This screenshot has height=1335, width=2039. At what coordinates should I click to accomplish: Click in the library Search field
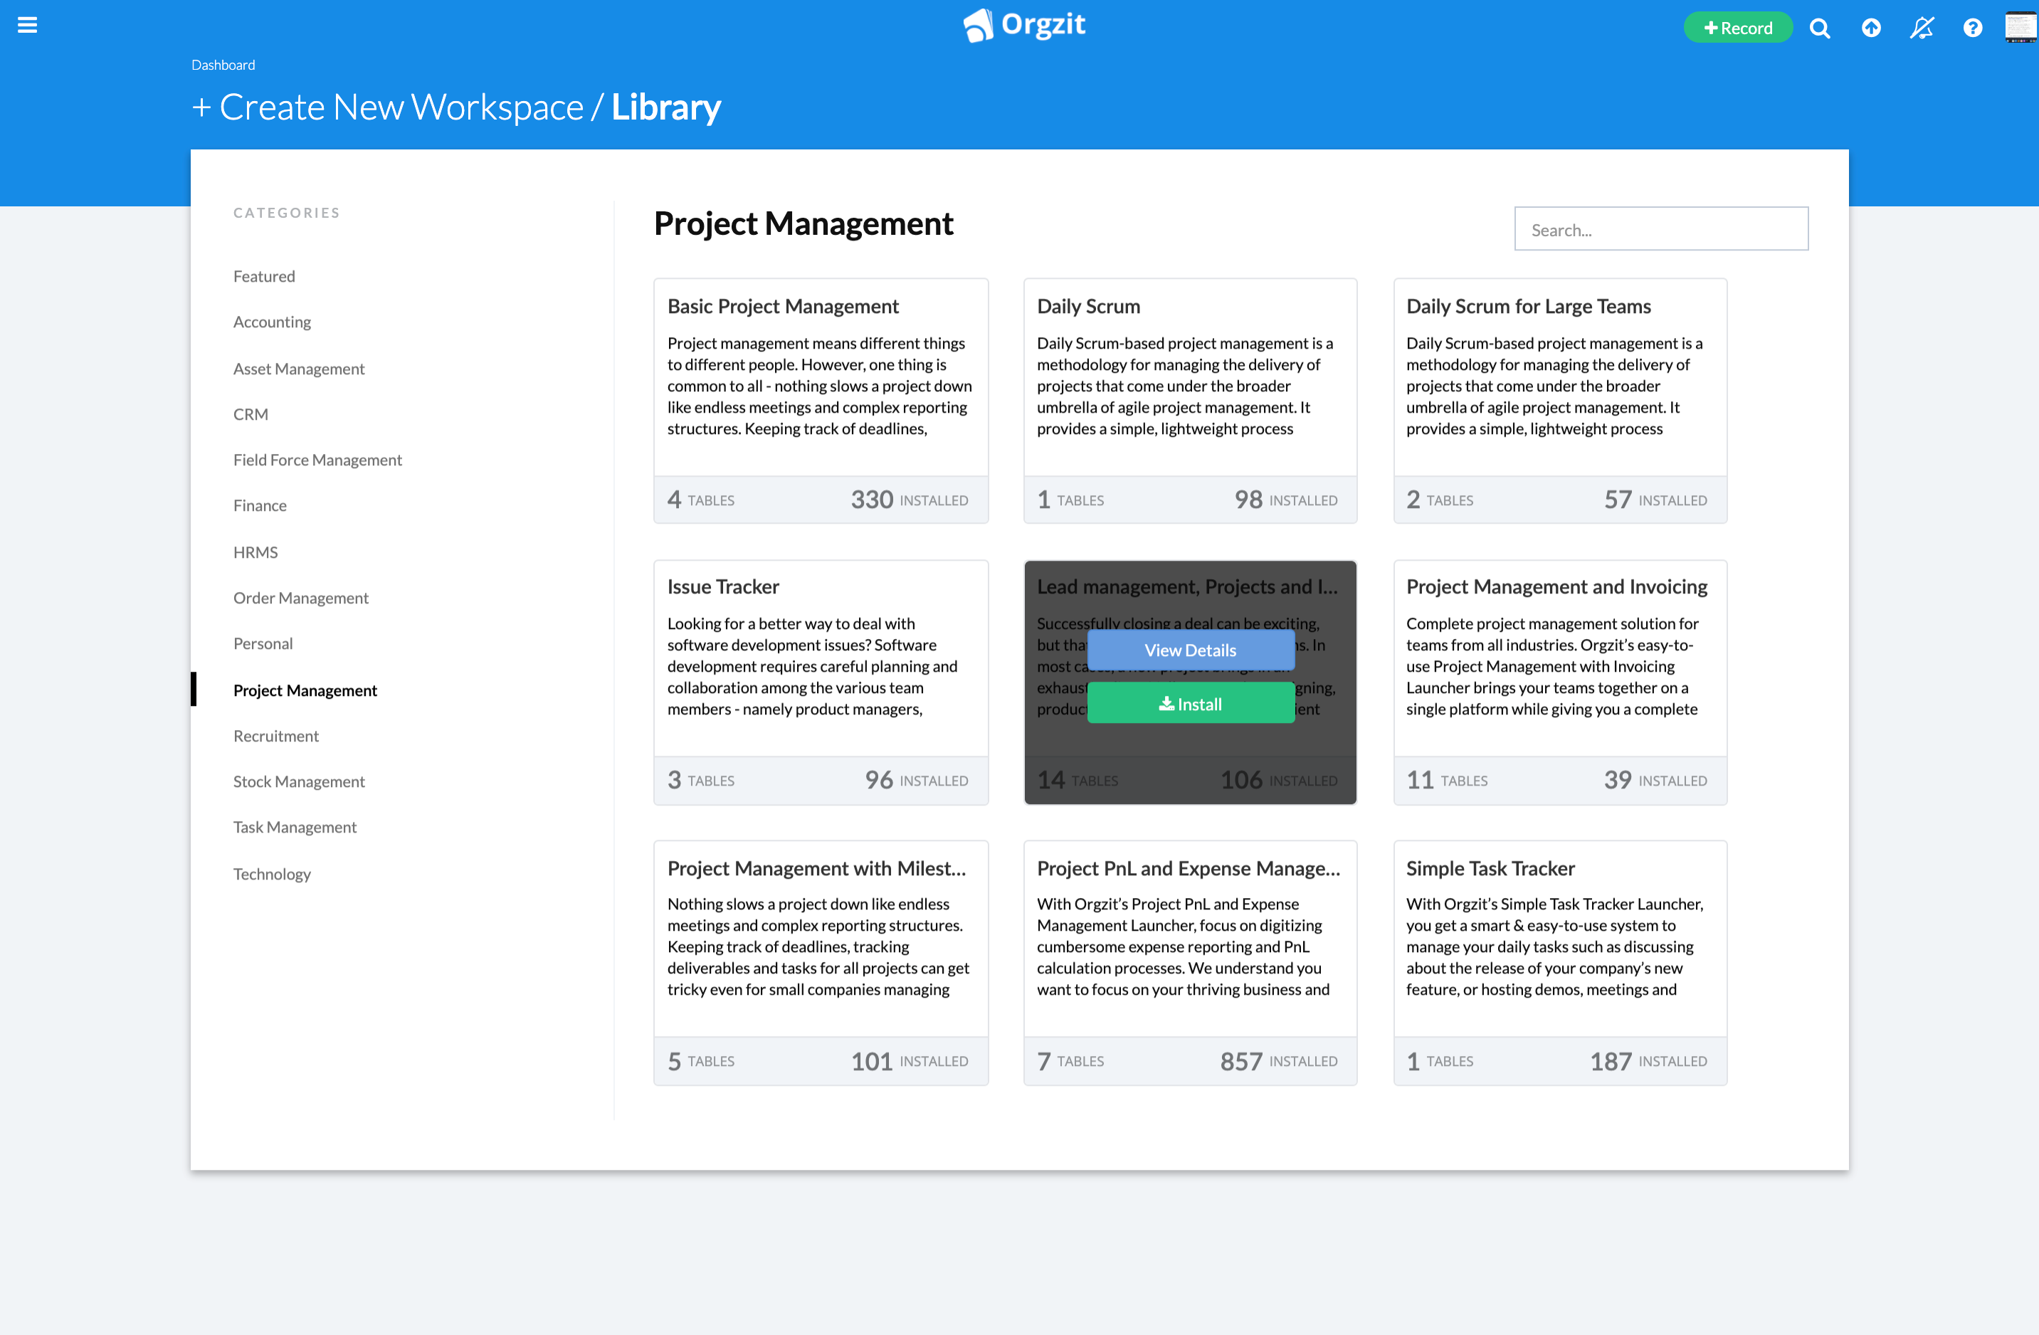(1660, 230)
